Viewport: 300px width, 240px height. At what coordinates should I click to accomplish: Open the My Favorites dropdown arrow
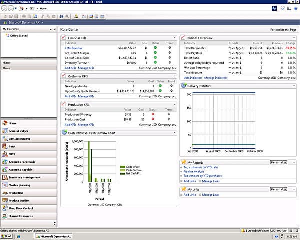(x=51, y=29)
